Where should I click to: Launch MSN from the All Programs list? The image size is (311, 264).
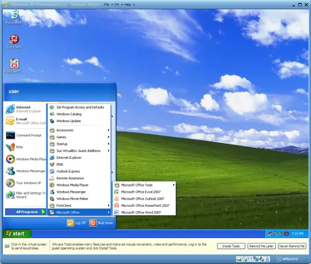[x=79, y=164]
